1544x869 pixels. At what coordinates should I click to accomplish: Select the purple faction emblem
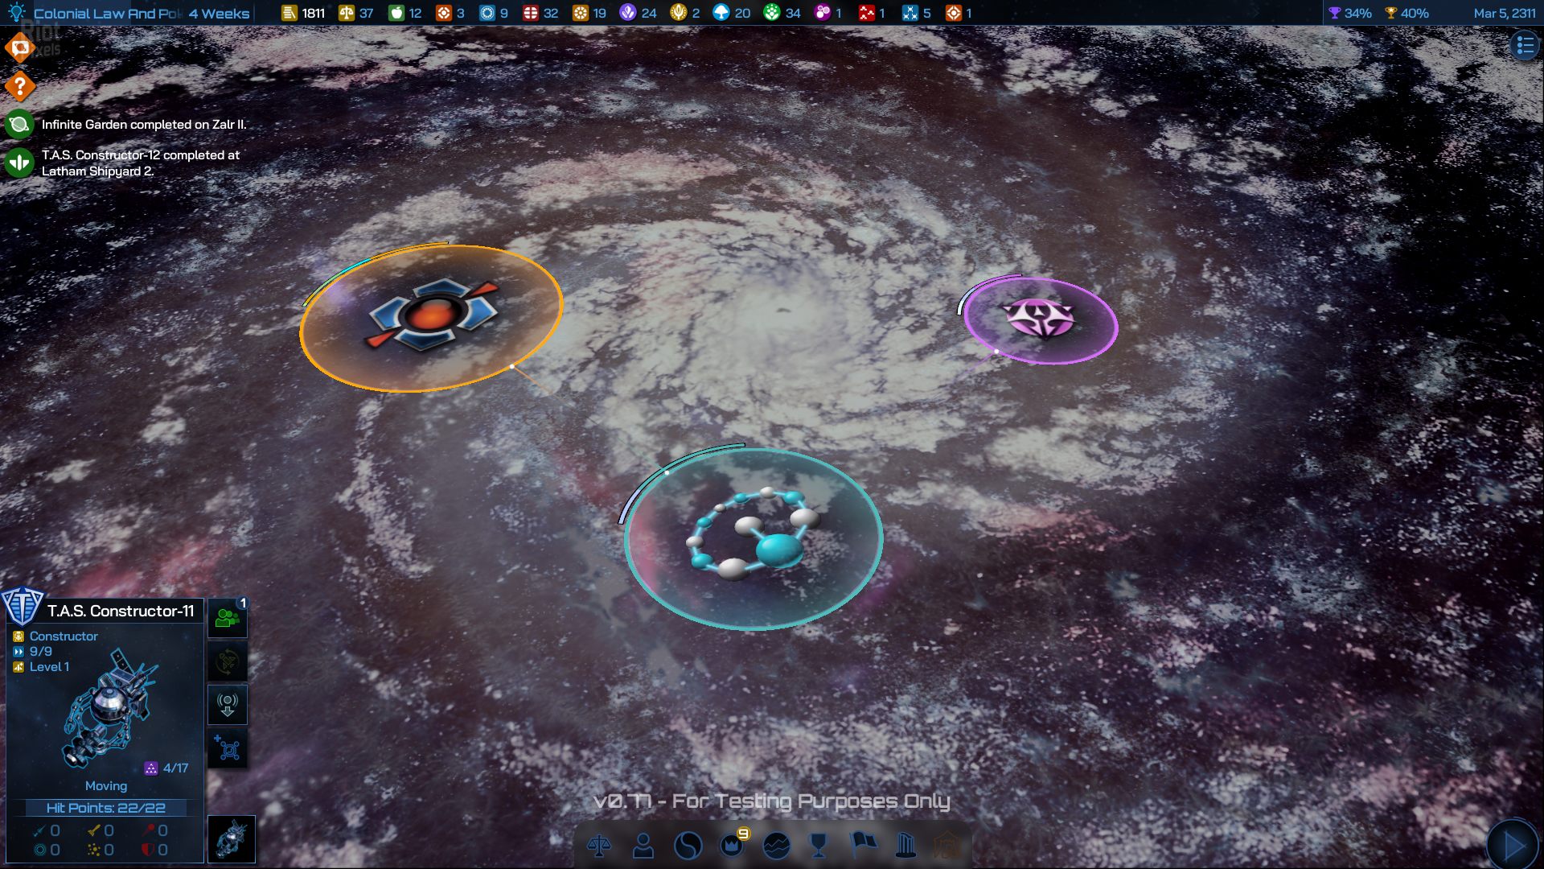tap(1040, 319)
